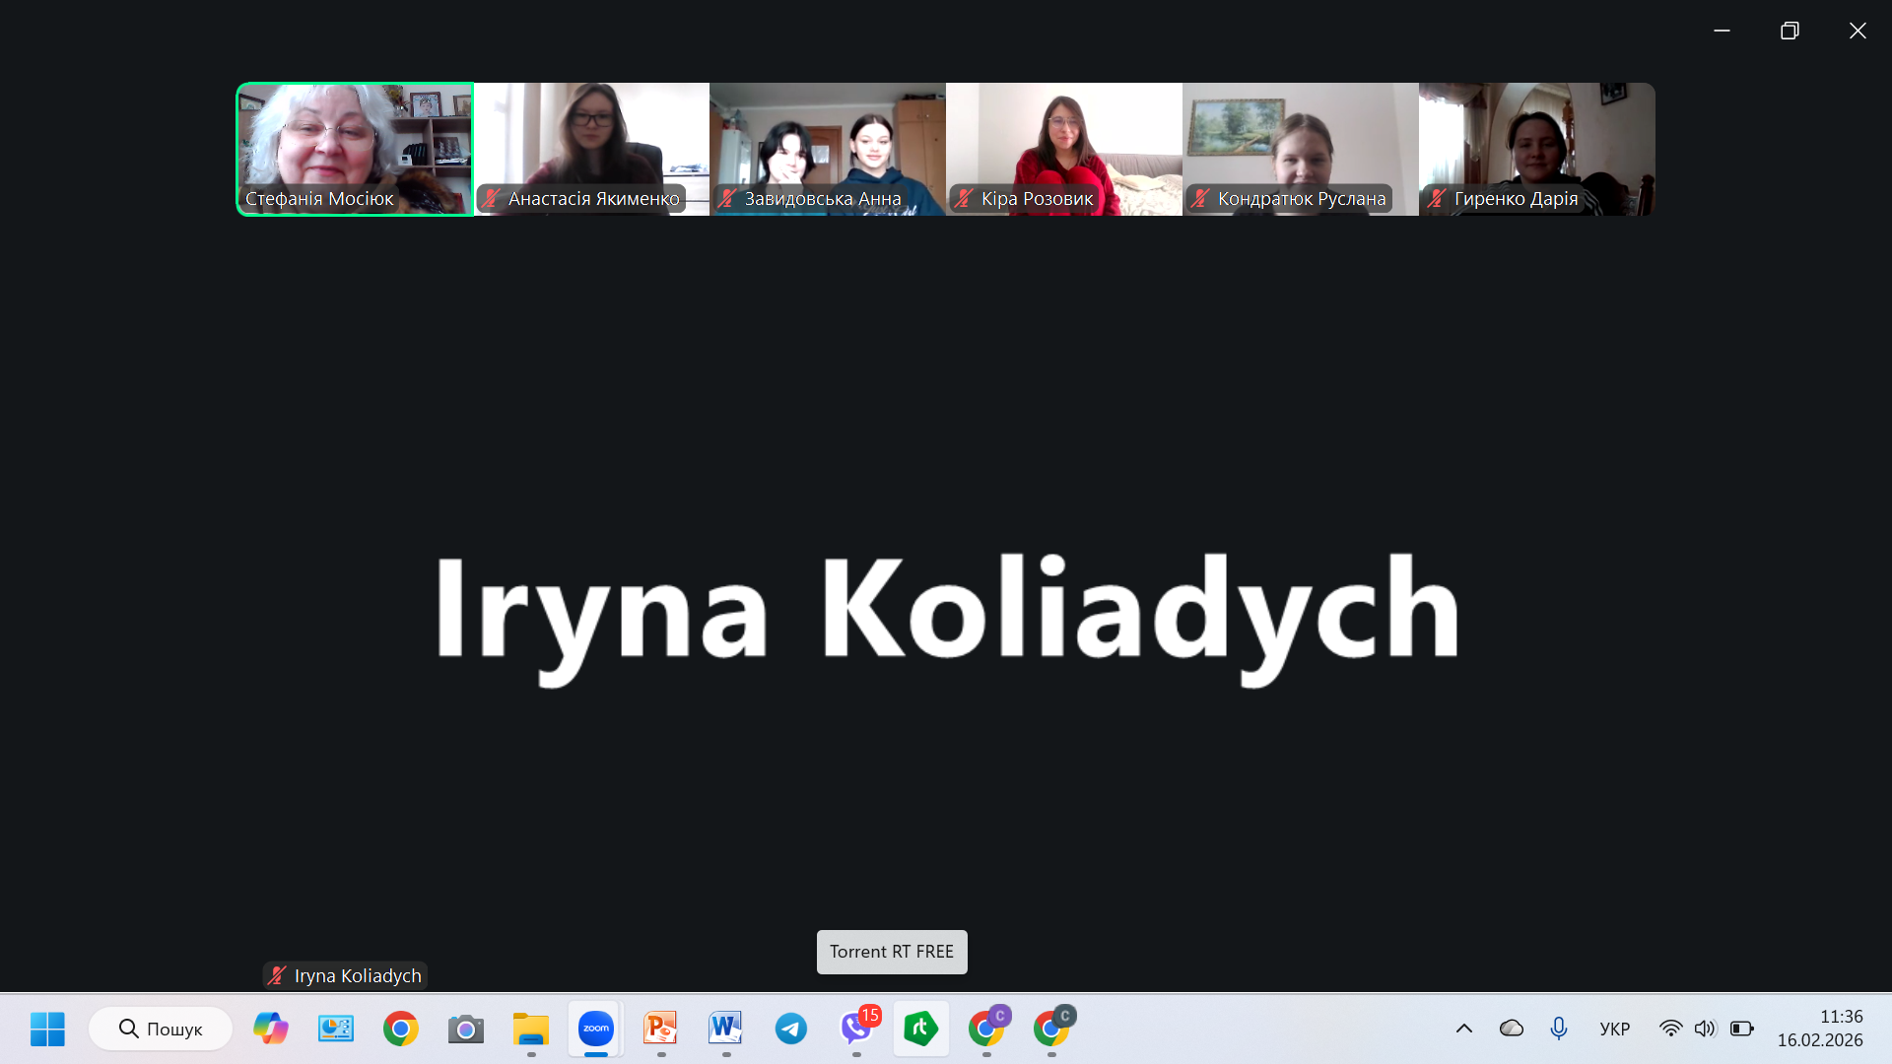Viewport: 1892px width, 1064px height.
Task: Open Viber with 15 notifications
Action: 855,1029
